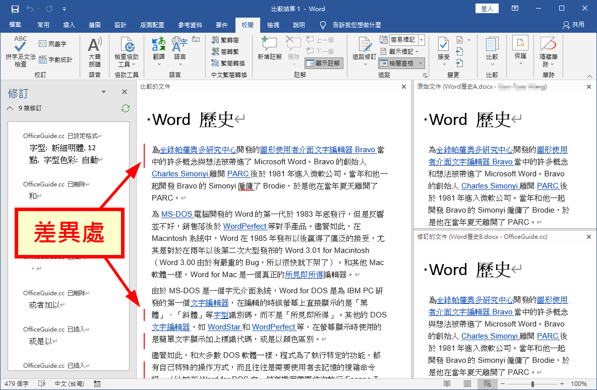
Task: Go to the previous change icon
Action: pyautogui.click(x=459, y=51)
